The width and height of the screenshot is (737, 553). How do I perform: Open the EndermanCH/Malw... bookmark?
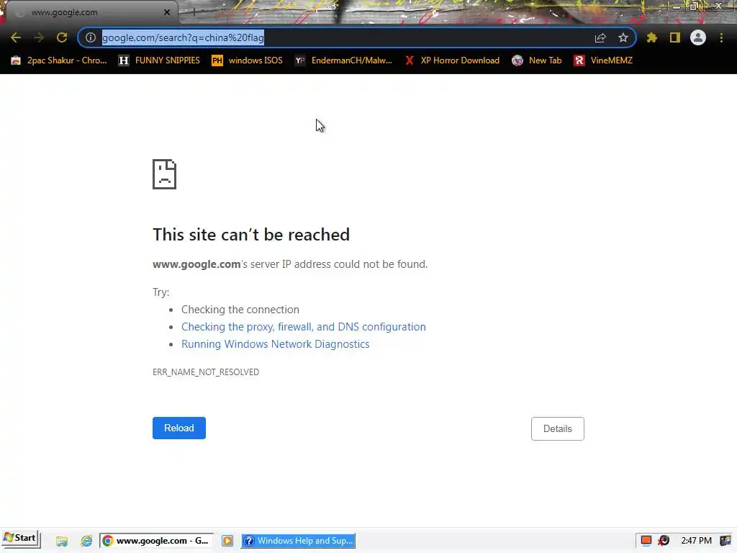tap(343, 60)
